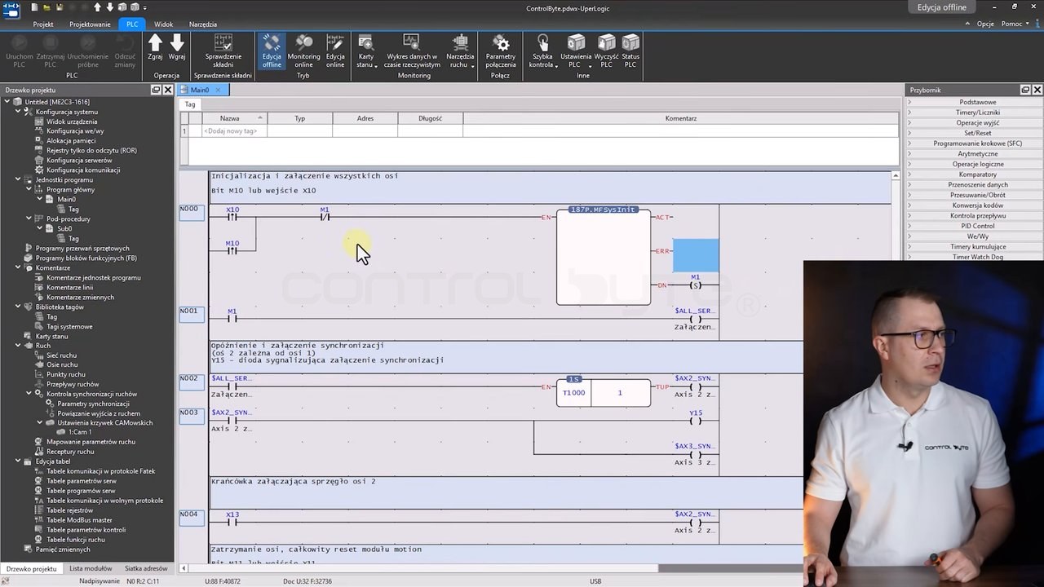Screen dimensions: 1044x587
Task: Collapse the Kontrola synchronizacji ruchów node
Action: pos(29,394)
